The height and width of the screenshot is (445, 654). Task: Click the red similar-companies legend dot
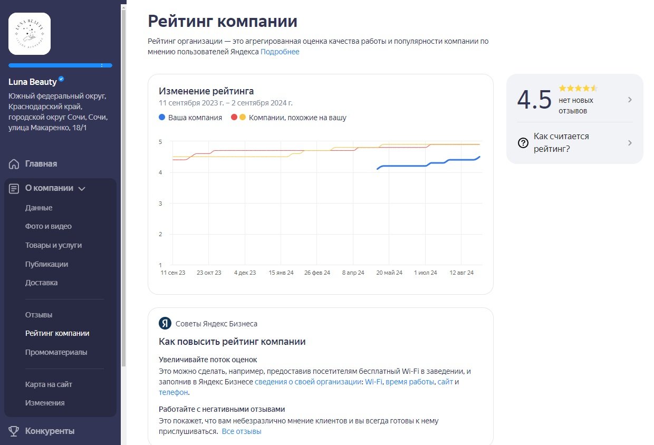[x=234, y=118]
